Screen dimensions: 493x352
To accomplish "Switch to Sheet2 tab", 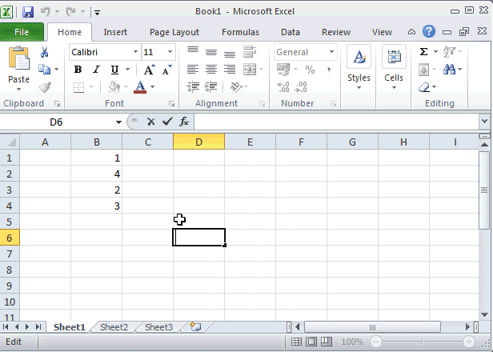I will [x=114, y=327].
